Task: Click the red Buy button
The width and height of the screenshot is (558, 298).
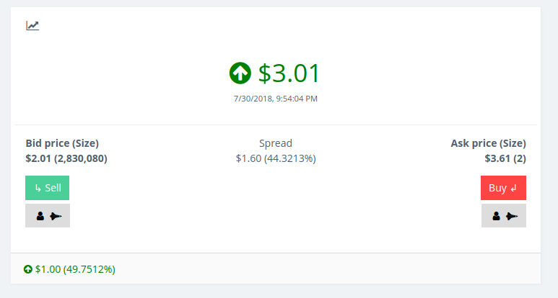Action: pos(503,188)
